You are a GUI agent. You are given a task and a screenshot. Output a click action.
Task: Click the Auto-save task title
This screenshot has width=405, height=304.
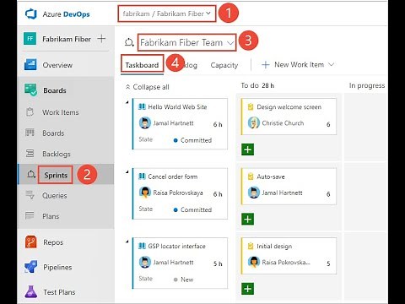point(271,176)
